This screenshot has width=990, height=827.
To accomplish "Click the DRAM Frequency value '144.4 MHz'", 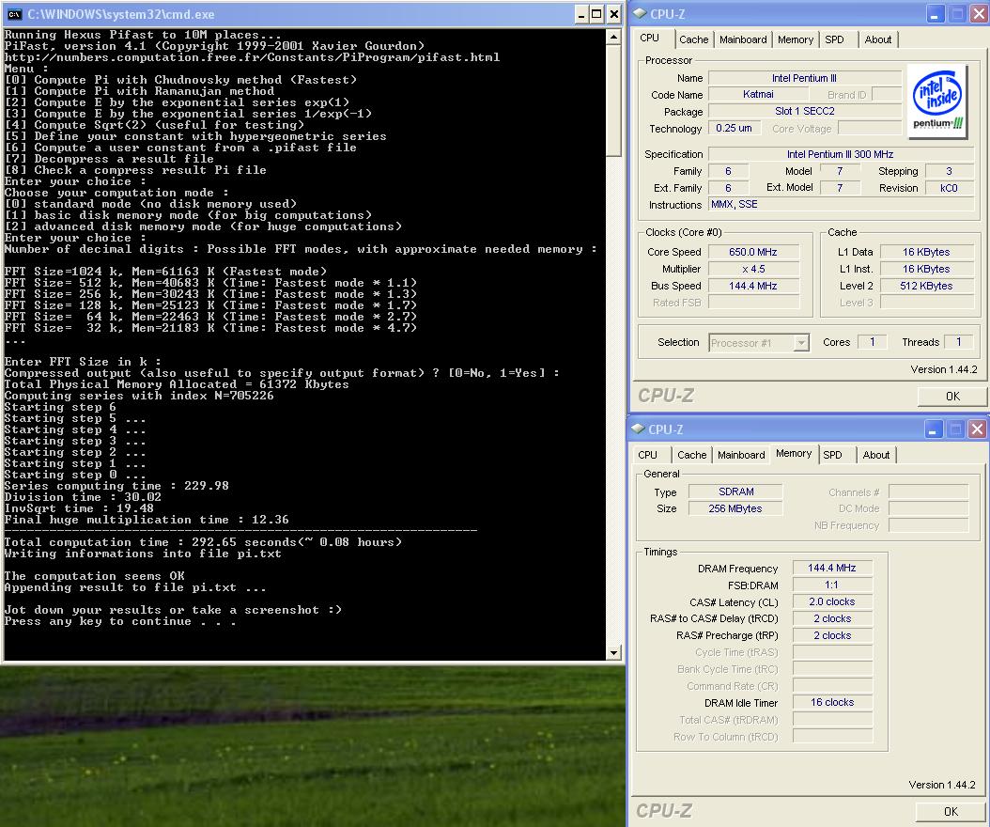I will pyautogui.click(x=832, y=568).
